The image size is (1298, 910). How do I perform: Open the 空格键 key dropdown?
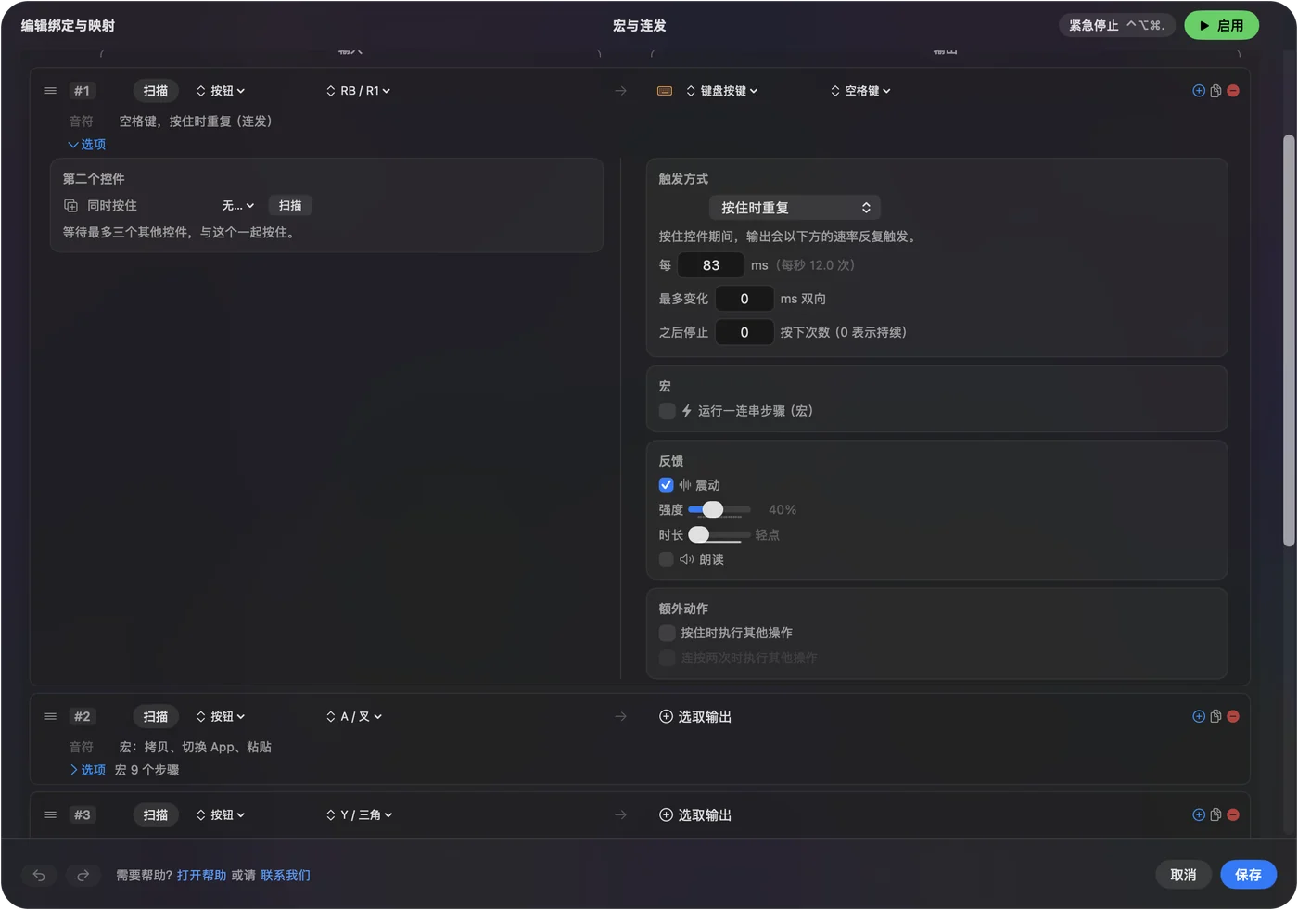tap(860, 91)
